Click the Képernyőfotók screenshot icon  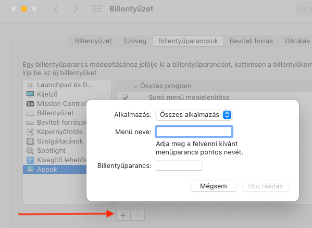click(30, 132)
